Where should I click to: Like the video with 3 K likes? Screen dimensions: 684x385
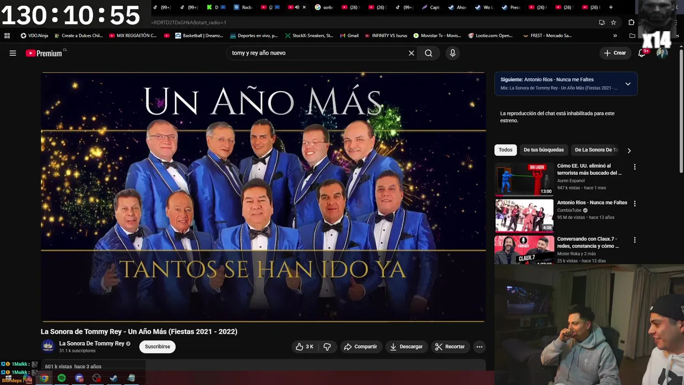coord(305,346)
